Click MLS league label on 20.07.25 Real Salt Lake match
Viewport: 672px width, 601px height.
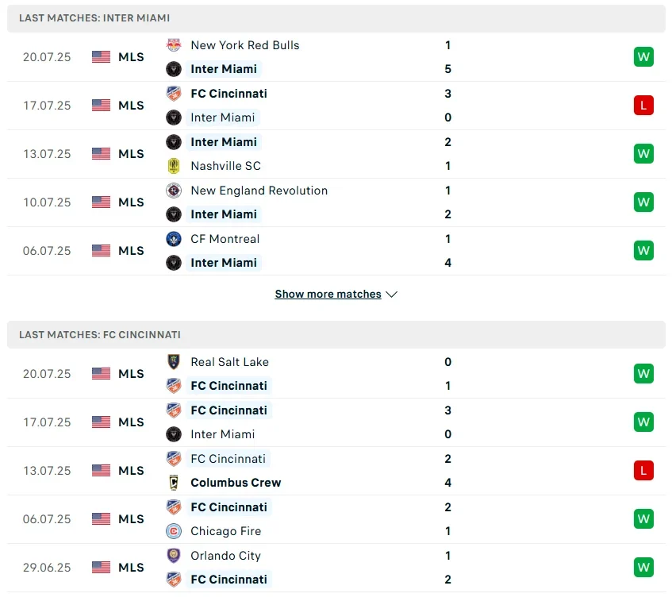point(131,374)
